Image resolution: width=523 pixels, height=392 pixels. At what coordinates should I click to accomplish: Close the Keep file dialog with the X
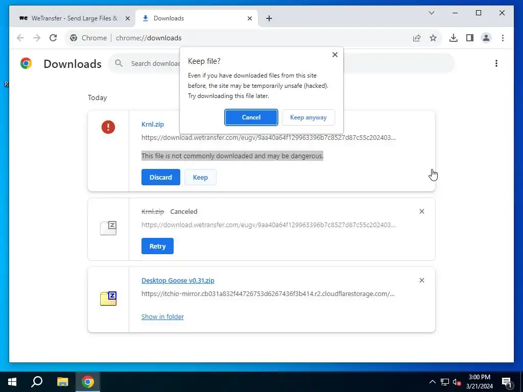pyautogui.click(x=335, y=55)
